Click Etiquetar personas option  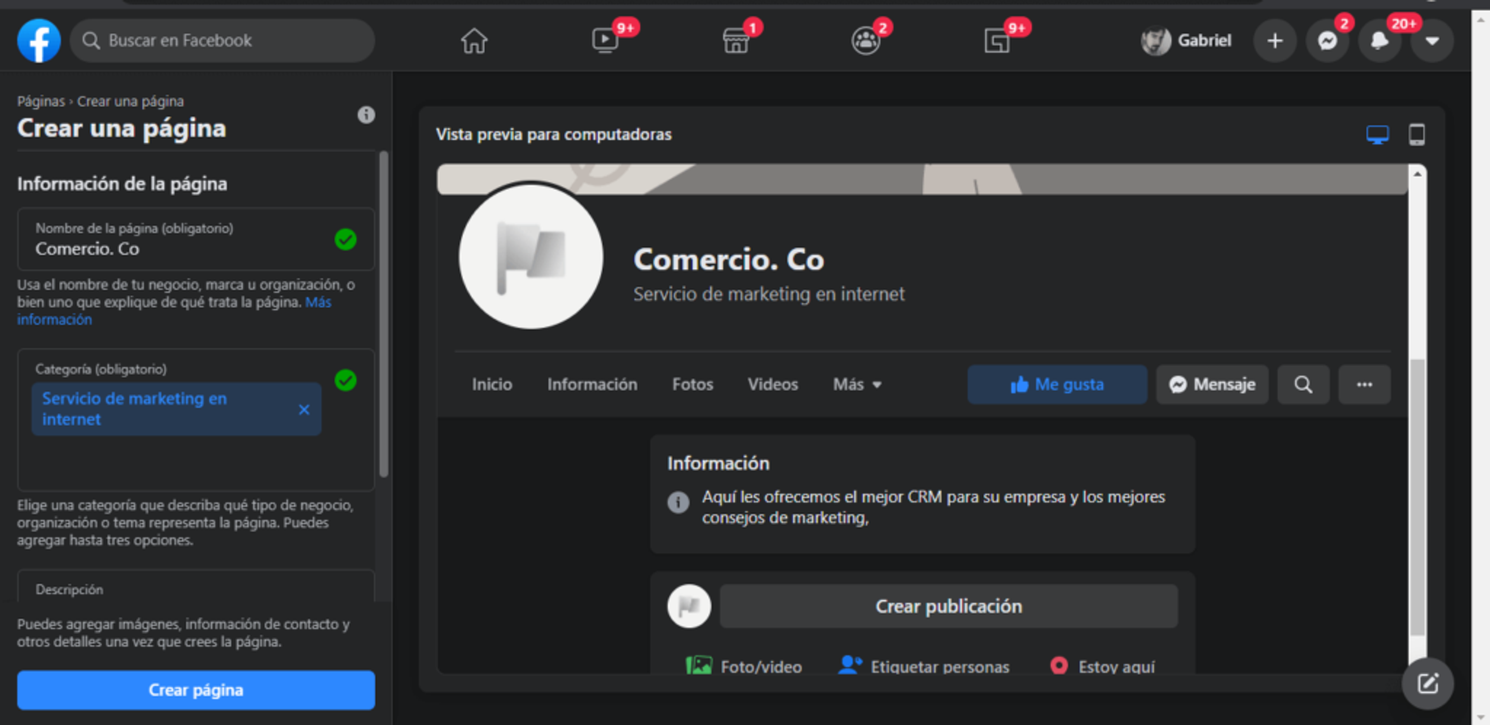click(x=923, y=666)
